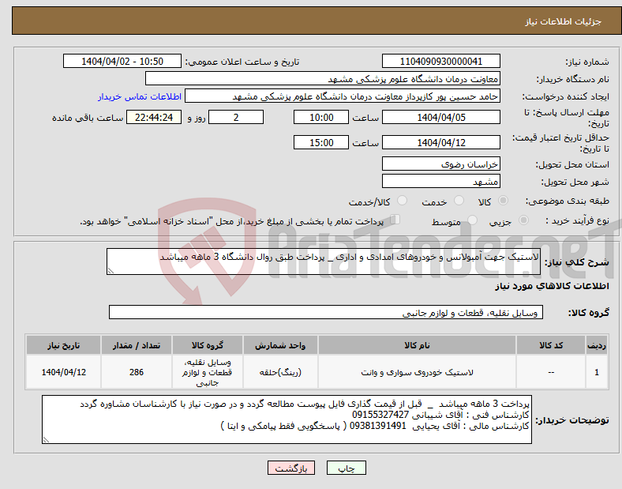Screen dimensions: 622x489
Task: Toggle the اسناد خزانه اسلامی payment checkbox
Action: click(x=395, y=220)
